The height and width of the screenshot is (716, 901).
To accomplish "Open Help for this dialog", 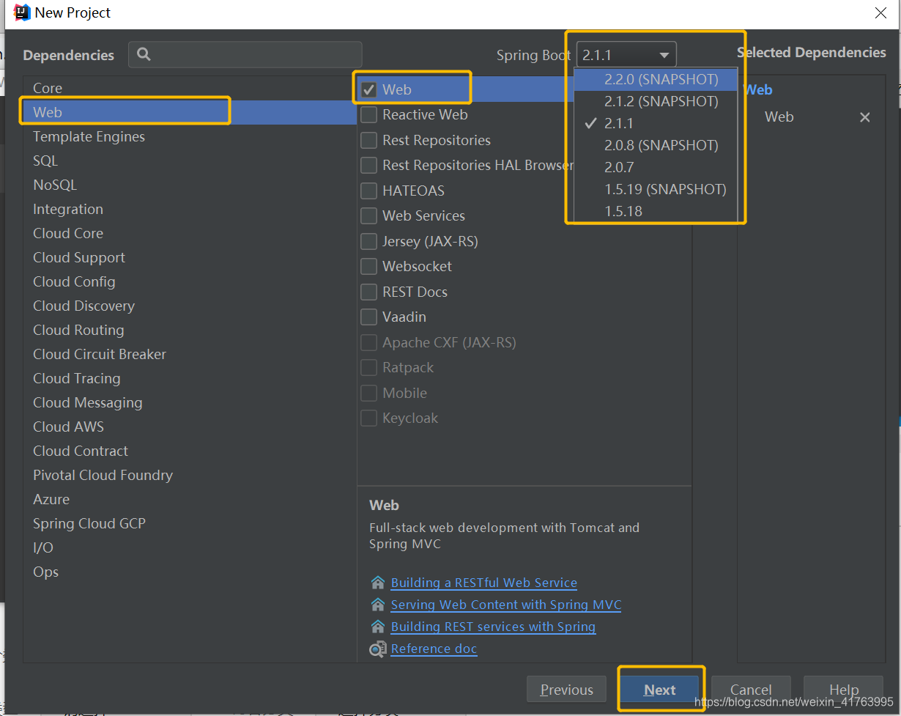I will tap(843, 690).
